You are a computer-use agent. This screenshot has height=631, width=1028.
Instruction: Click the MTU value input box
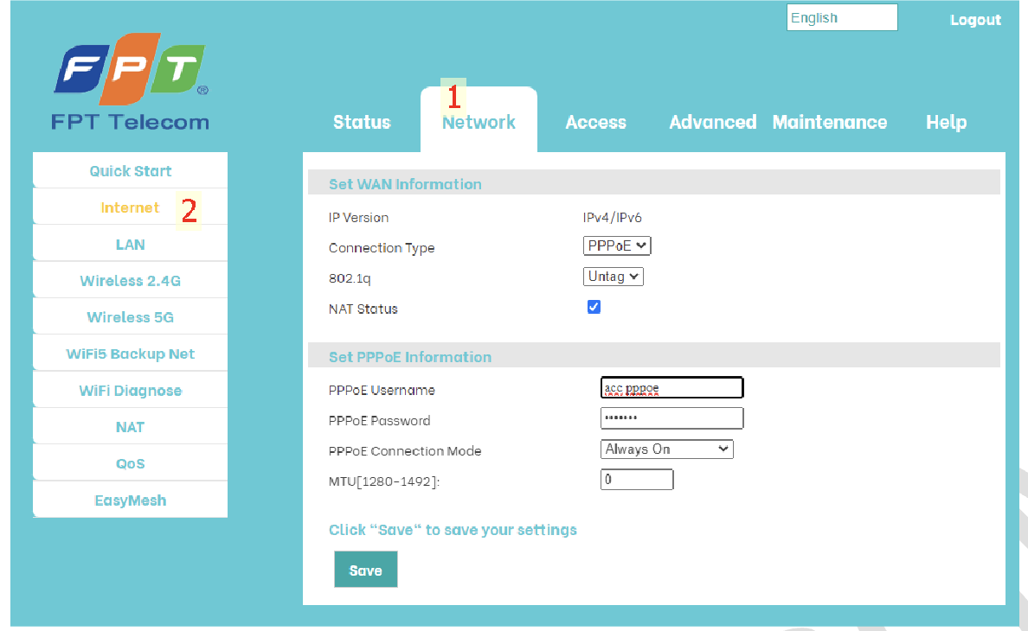point(636,480)
